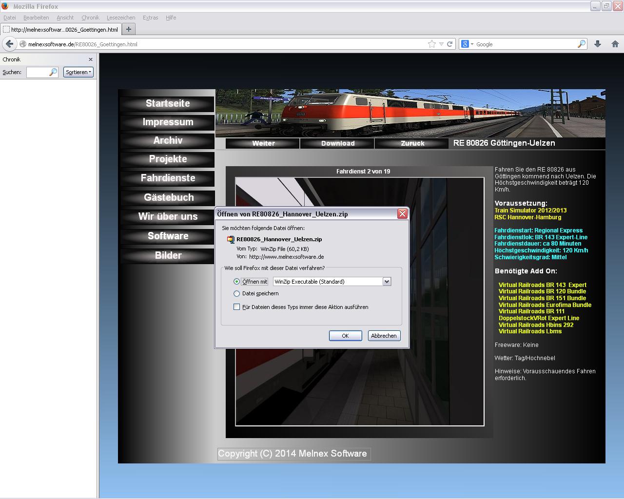
Task: Open the Sortieren dropdown in sidebar
Action: (x=78, y=72)
